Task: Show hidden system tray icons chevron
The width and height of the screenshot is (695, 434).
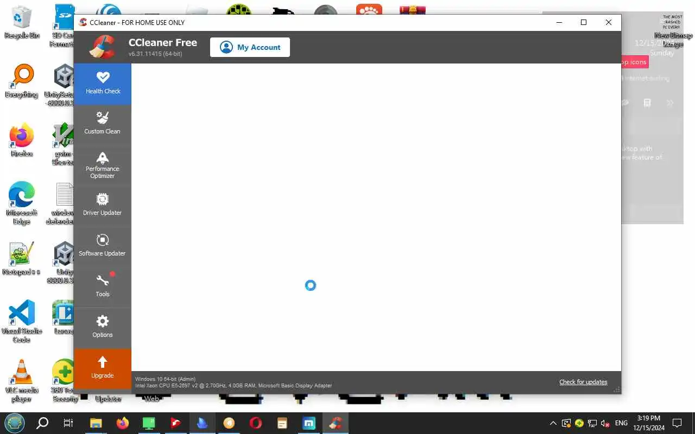Action: pos(553,423)
